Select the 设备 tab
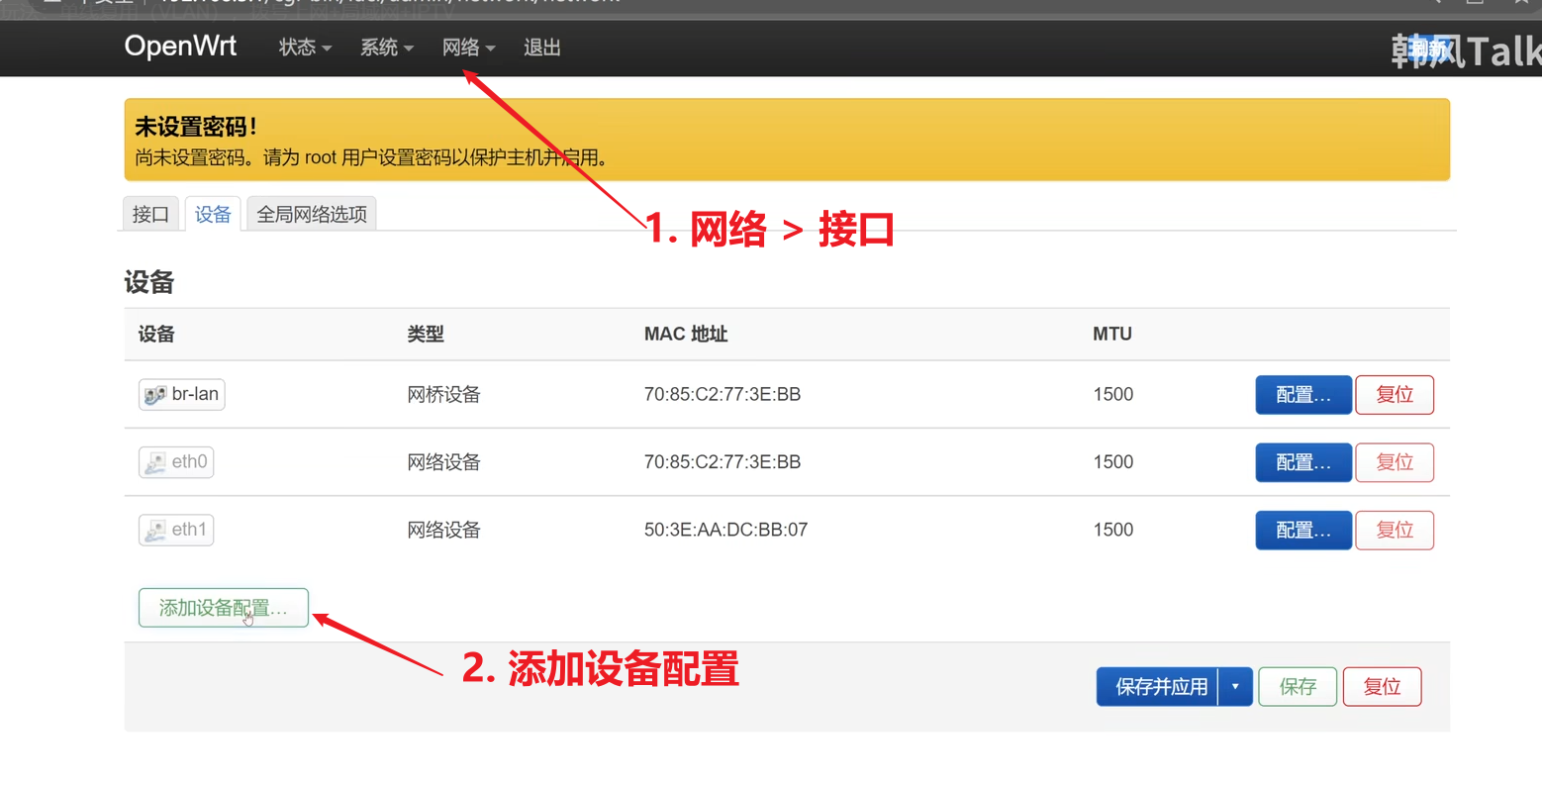This screenshot has height=786, width=1542. pos(213,214)
